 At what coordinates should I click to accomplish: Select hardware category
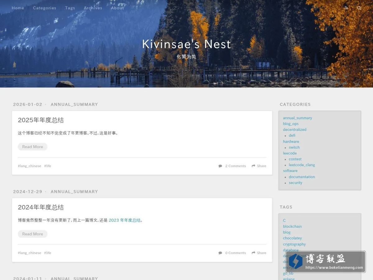pos(291,142)
